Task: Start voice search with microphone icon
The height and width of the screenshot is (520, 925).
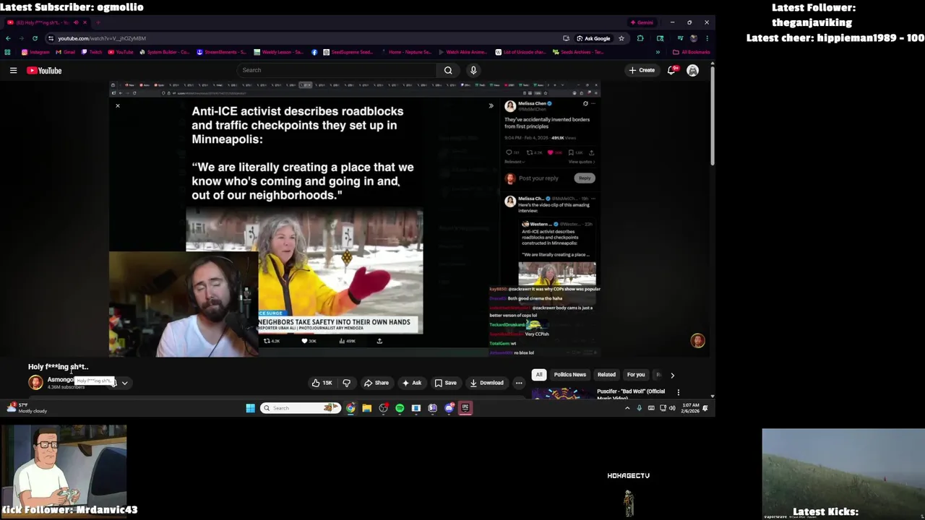Action: (473, 70)
